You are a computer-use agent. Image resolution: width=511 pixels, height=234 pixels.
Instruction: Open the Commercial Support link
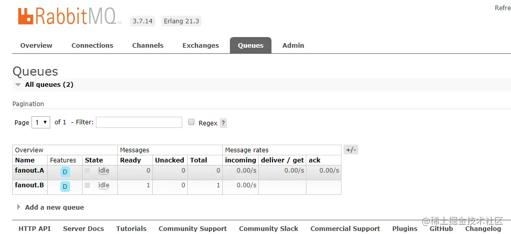click(x=345, y=229)
